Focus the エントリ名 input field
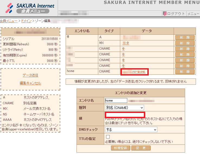 pyautogui.click(x=116, y=100)
